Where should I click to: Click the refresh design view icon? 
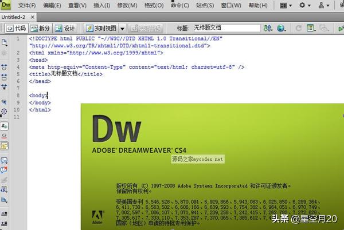pos(298,28)
